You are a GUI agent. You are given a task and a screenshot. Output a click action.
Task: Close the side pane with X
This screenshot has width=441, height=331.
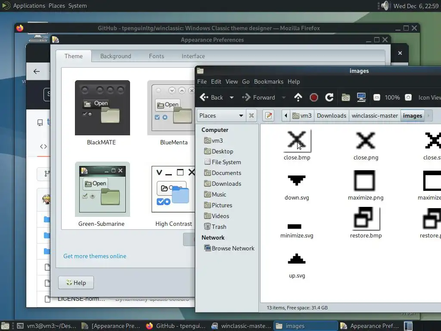(252, 116)
